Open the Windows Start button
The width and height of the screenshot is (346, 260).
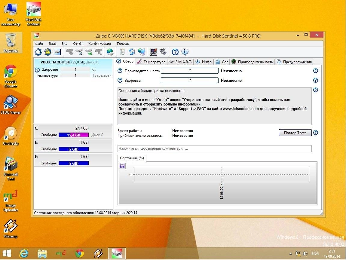[7, 253]
